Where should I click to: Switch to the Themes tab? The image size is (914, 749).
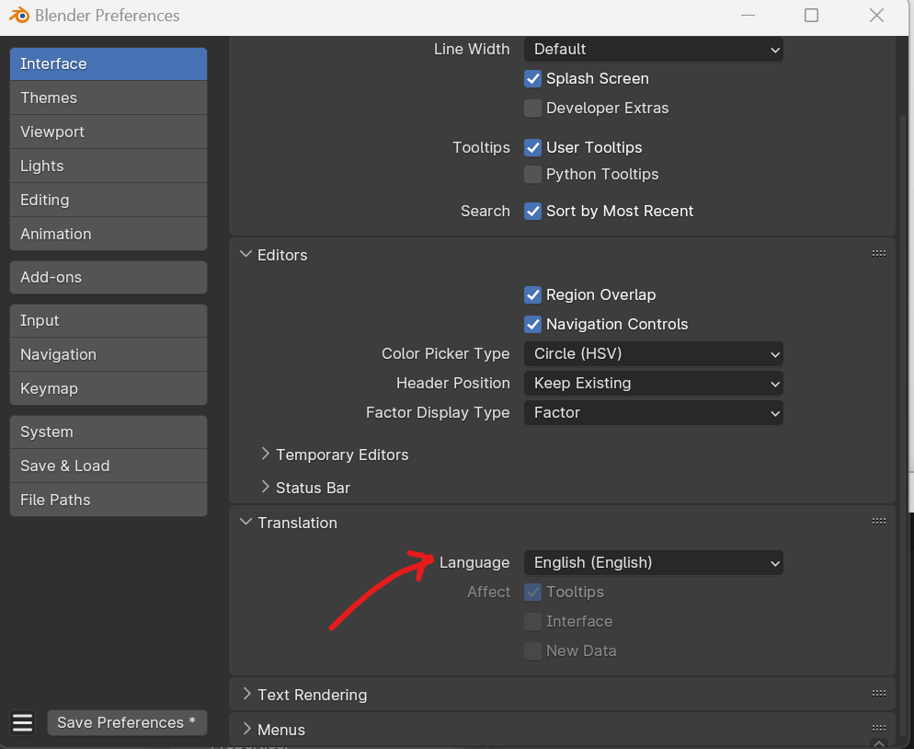click(x=109, y=98)
